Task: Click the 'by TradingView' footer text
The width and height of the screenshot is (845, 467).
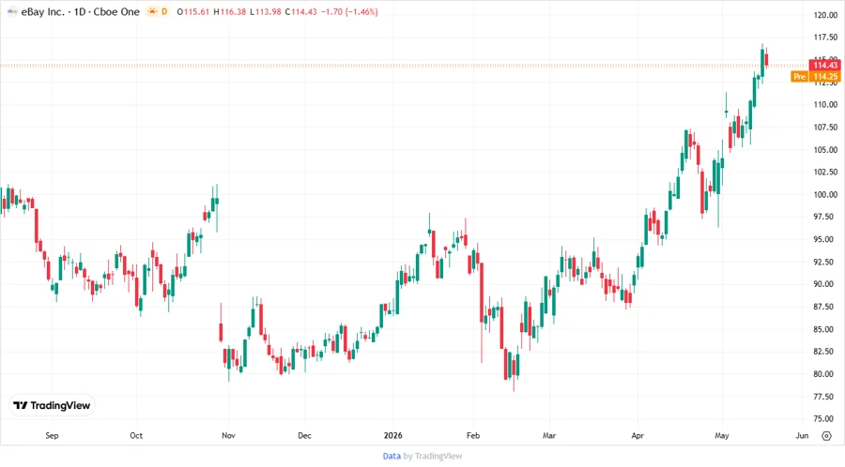Action: (x=433, y=456)
